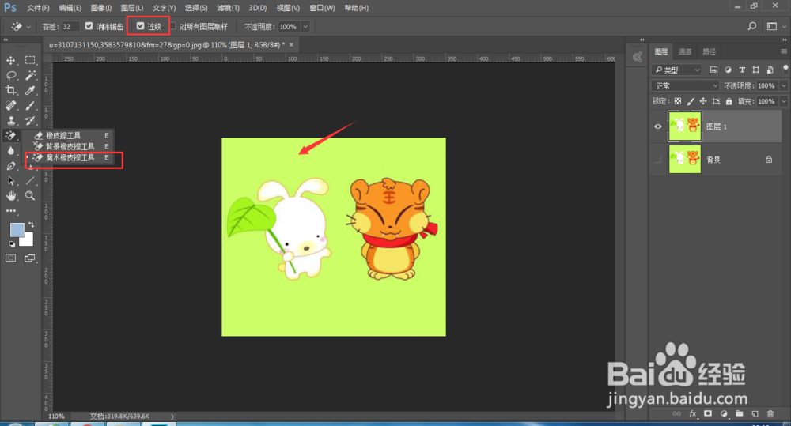
Task: Toggle Quick Mask mode
Action: click(x=10, y=258)
